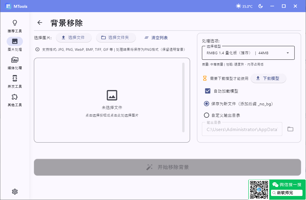Choose 自定义输出目录 option
Screen dimensions: 306x200
[206, 115]
